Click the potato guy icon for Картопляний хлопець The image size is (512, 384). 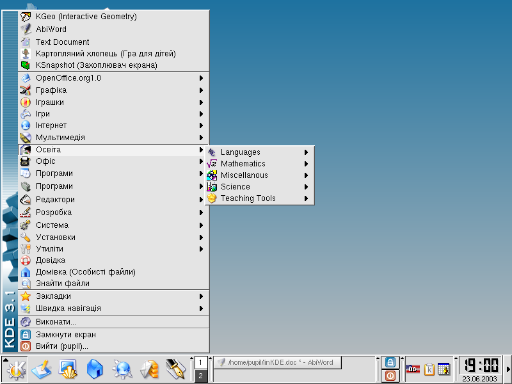26,54
